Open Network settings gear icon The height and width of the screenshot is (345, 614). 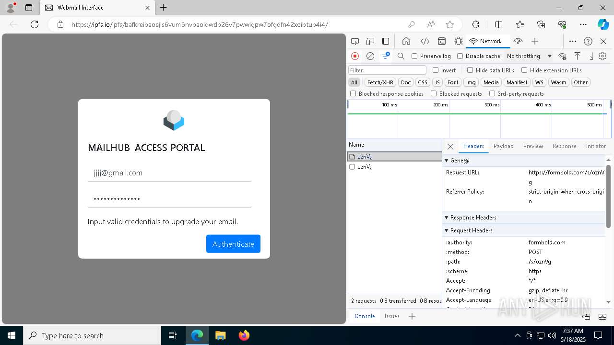coord(603,56)
